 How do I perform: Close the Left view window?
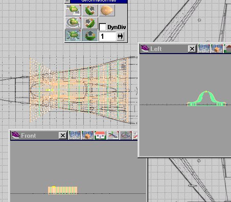(x=192, y=49)
